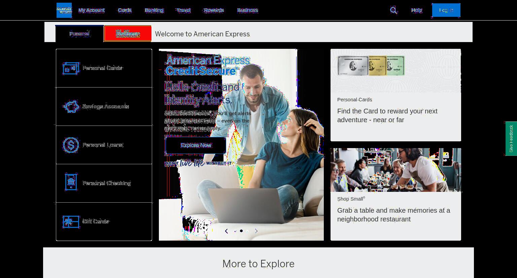Click 'Grab a table and make memories' headline
Viewport: 517px width, 278px height.
point(393,215)
